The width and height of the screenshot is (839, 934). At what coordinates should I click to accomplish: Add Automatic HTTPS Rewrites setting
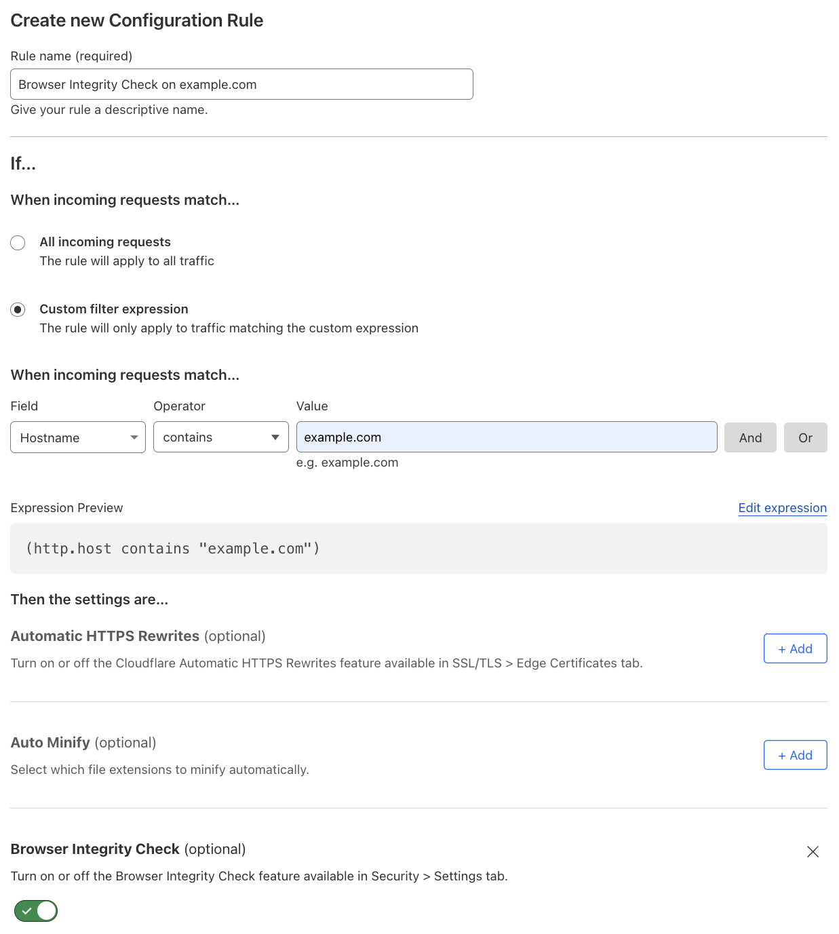click(x=795, y=648)
